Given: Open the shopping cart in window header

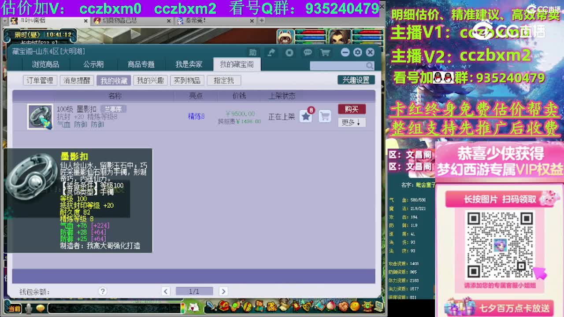Looking at the screenshot, I should tap(325, 52).
